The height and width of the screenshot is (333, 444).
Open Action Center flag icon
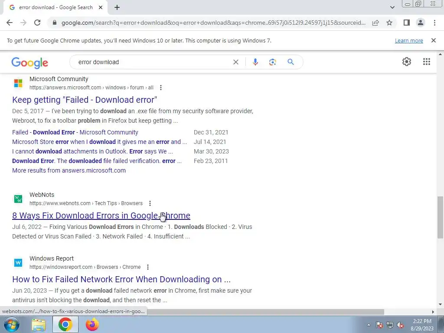(379, 325)
